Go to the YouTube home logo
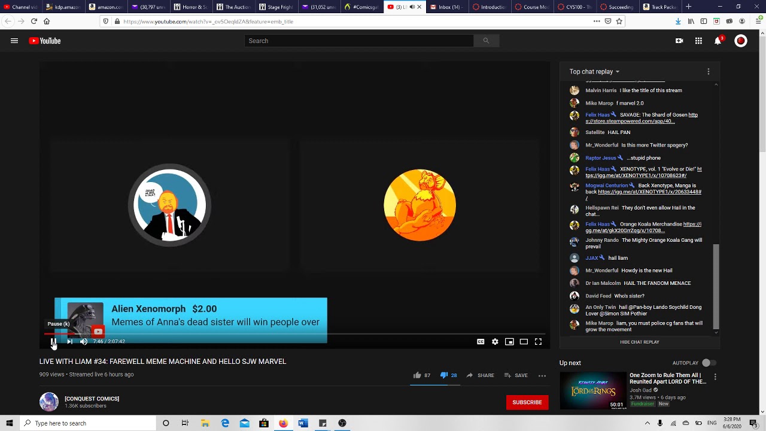 [x=45, y=41]
